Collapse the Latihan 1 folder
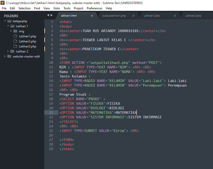Image resolution: width=213 pixels, height=169 pixels. [8, 26]
